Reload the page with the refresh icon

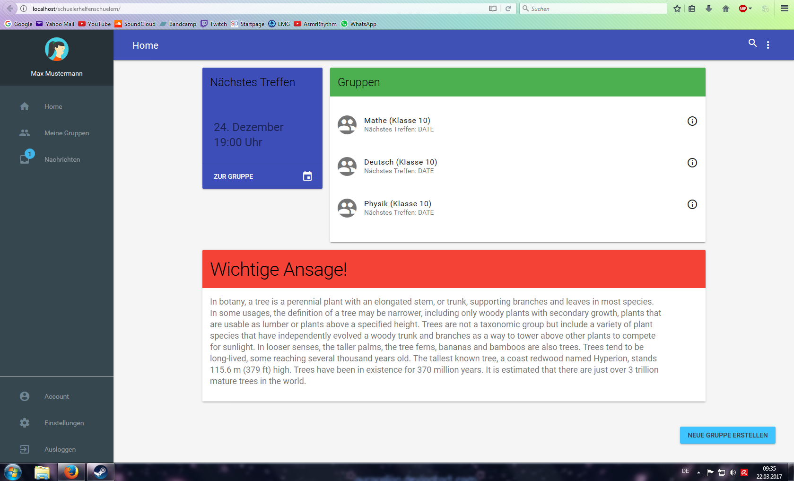point(508,9)
